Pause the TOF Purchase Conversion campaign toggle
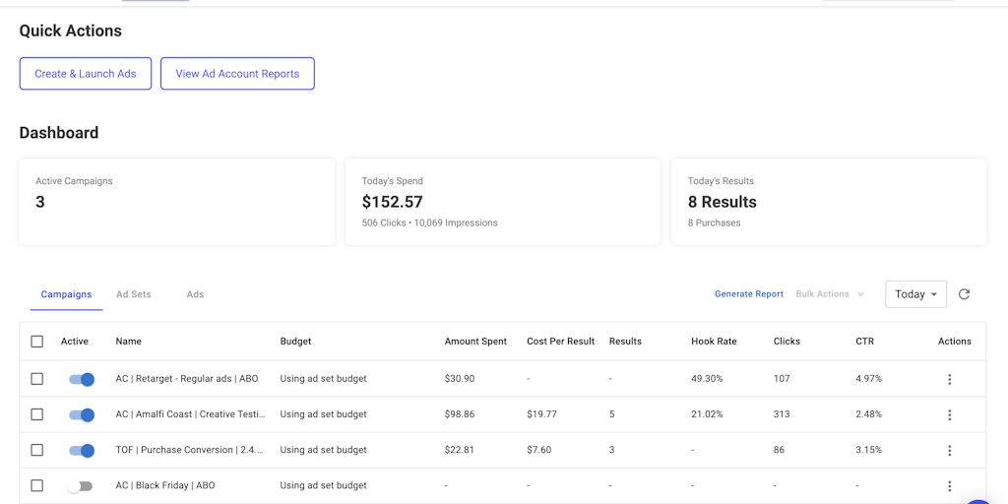Screen dimensions: 1008x504 pyautogui.click(x=81, y=450)
